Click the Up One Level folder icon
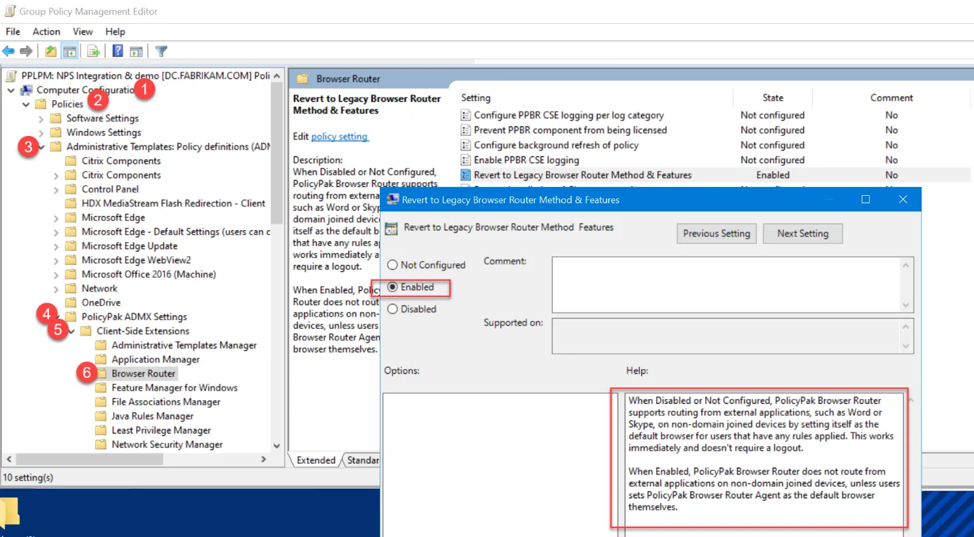Image resolution: width=974 pixels, height=537 pixels. 51,51
